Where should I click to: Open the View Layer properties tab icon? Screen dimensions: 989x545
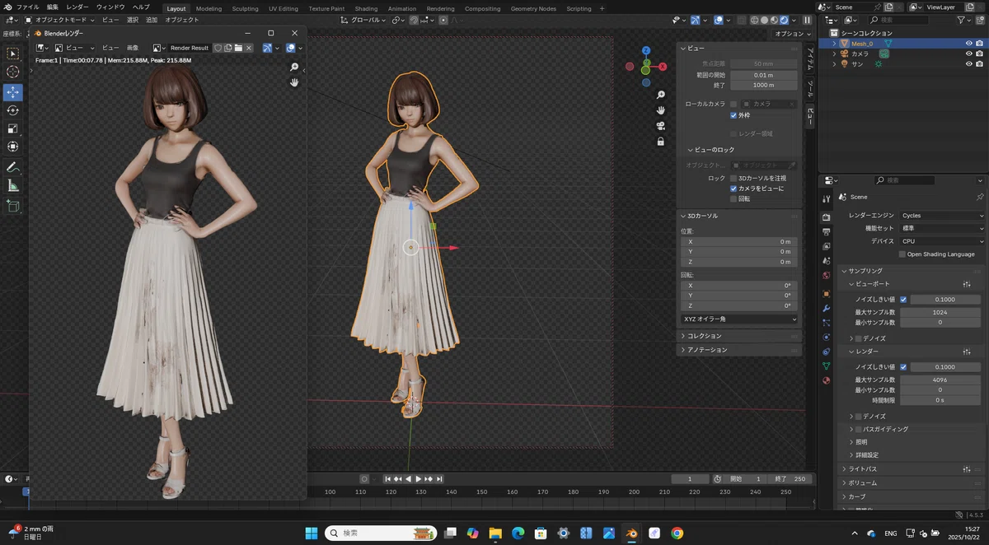click(827, 246)
